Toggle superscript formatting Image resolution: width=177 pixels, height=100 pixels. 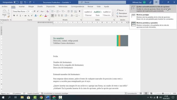coord(32,16)
